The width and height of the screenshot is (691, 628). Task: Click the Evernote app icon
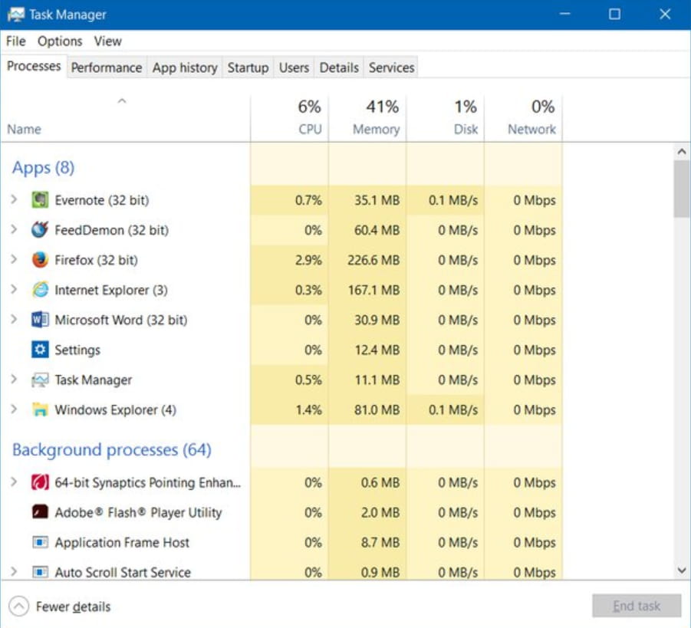coord(40,200)
